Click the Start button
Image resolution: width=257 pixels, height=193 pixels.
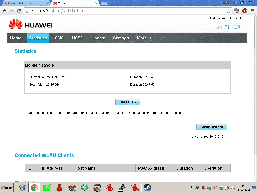(x=7, y=187)
